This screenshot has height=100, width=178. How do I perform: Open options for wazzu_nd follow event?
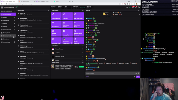point(48,13)
